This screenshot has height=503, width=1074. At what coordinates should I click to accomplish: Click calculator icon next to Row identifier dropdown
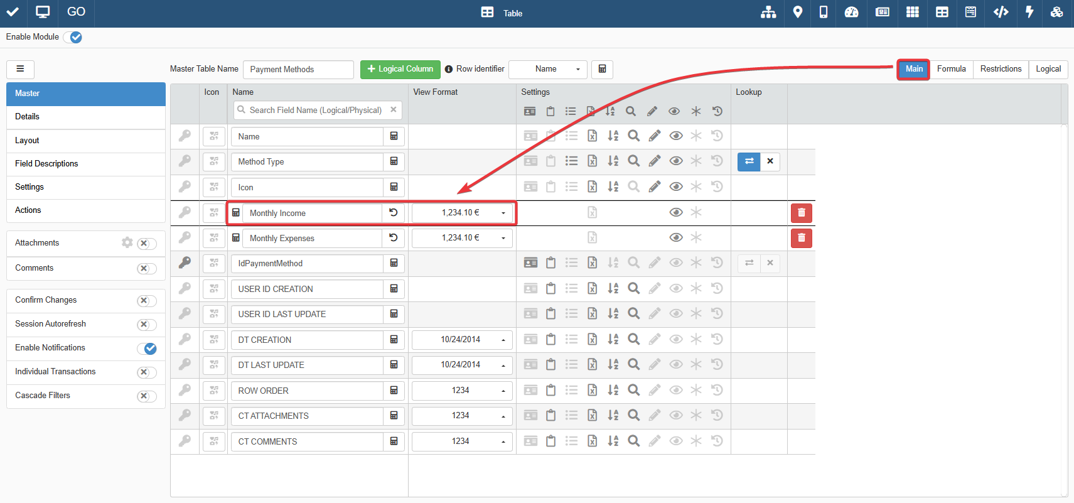(602, 69)
